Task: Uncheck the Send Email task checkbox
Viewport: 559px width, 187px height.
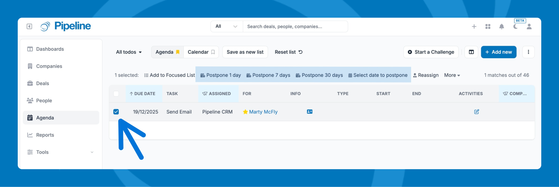Action: 116,112
